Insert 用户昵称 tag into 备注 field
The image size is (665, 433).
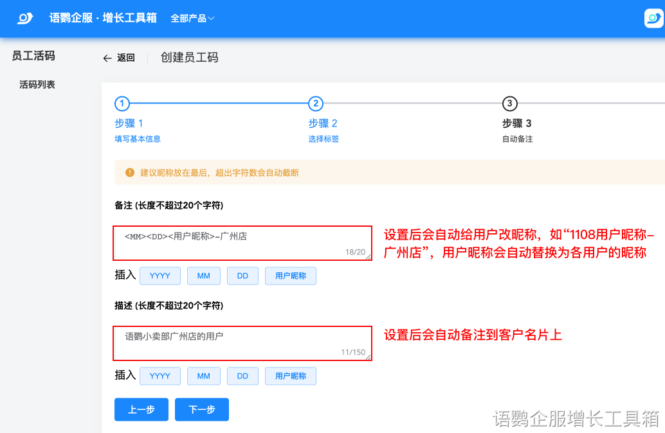tap(291, 276)
